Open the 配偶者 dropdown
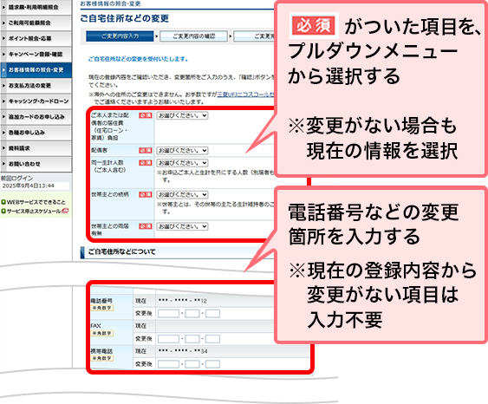The width and height of the screenshot is (488, 404). click(x=182, y=150)
